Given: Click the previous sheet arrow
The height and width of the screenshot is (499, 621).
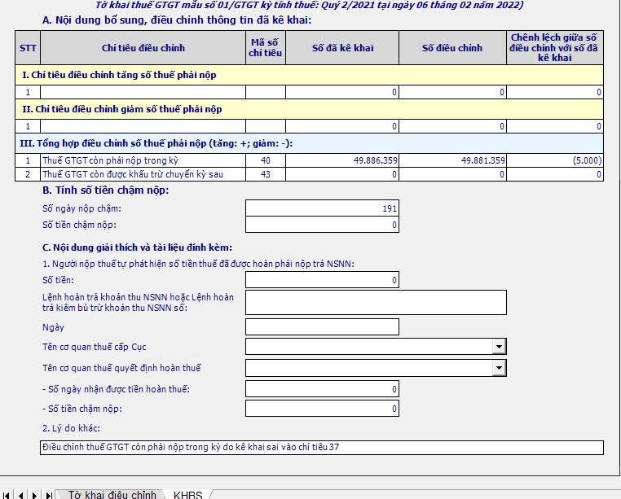Looking at the screenshot, I should [20, 494].
